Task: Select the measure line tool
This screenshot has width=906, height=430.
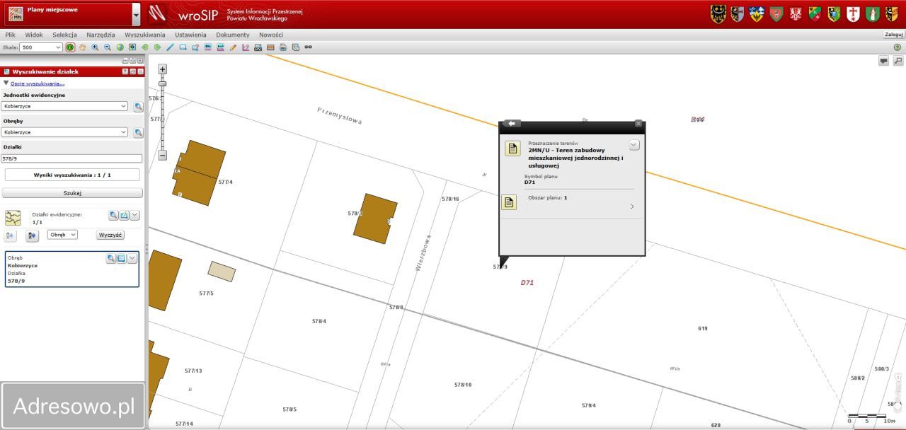Action: point(170,47)
